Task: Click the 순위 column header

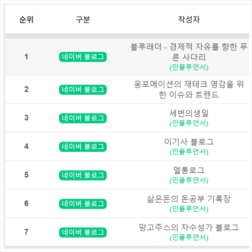Action: (26, 20)
